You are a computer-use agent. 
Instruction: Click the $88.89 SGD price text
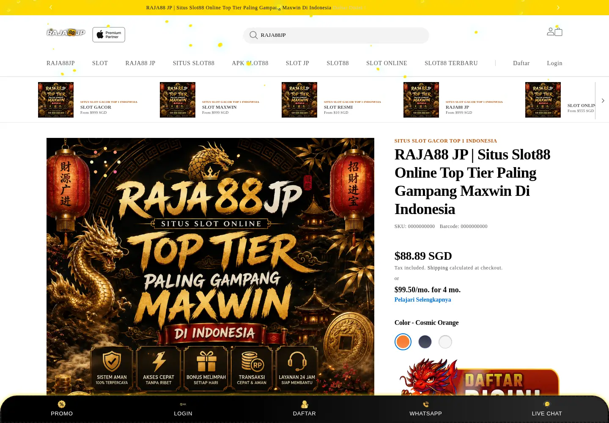click(423, 256)
